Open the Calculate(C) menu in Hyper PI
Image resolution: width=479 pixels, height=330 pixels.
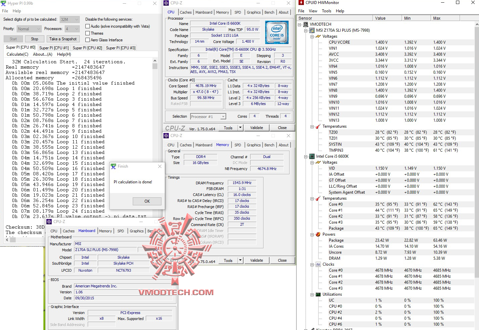coord(17,54)
